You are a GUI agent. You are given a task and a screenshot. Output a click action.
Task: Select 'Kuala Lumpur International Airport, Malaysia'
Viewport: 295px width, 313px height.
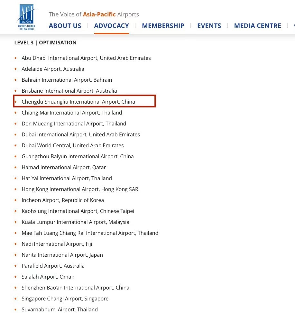(76, 222)
